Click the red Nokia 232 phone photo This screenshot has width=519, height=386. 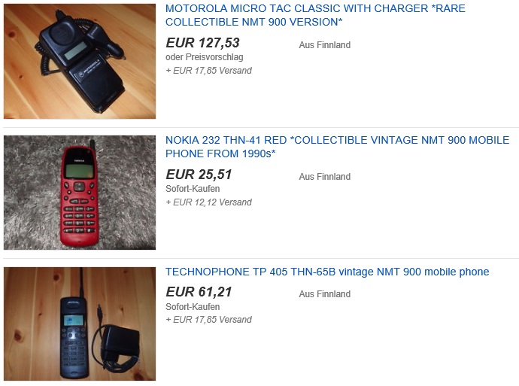pyautogui.click(x=80, y=193)
